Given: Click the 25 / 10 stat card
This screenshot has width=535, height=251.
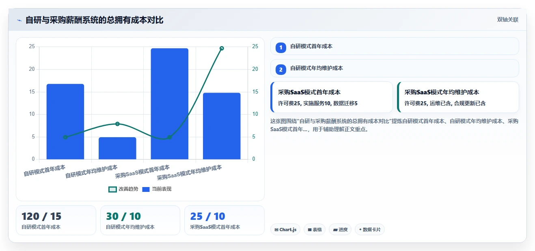Looking at the screenshot, I should (x=224, y=220).
